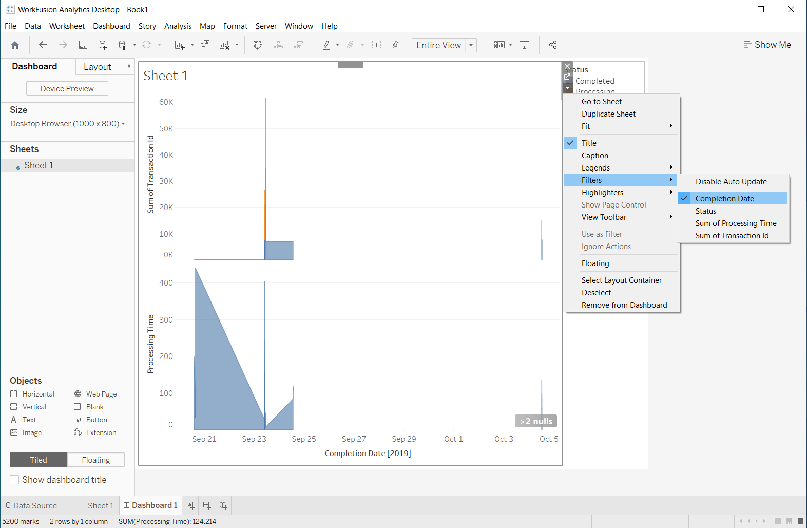Click the Web Page object
Viewport: 807px width, 528px height.
pyautogui.click(x=95, y=394)
